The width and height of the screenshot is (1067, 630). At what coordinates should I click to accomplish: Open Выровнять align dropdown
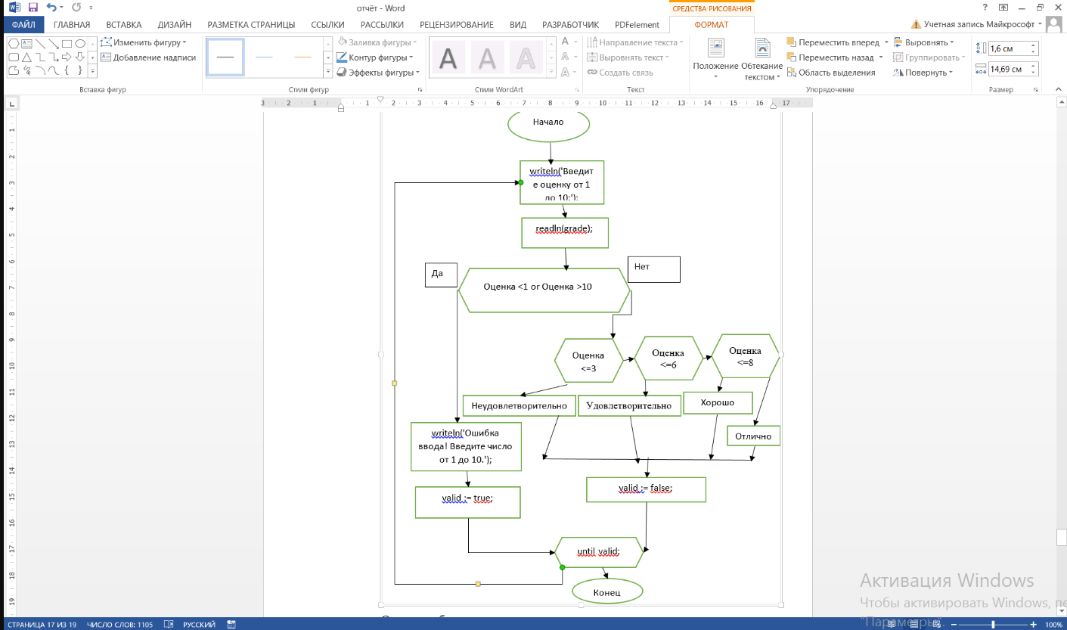[x=924, y=42]
